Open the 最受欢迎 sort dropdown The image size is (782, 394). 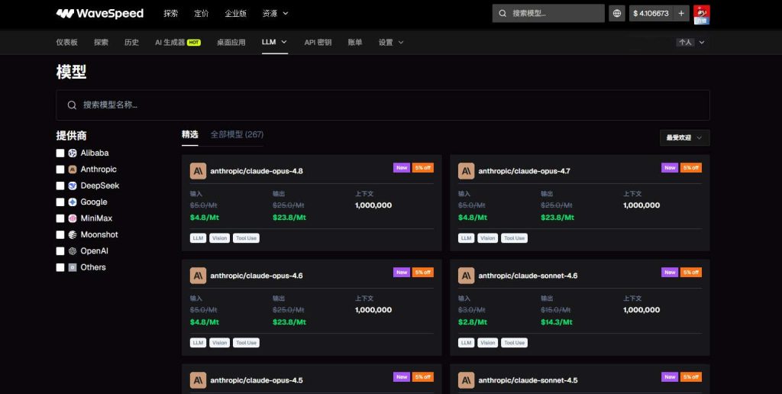(685, 137)
